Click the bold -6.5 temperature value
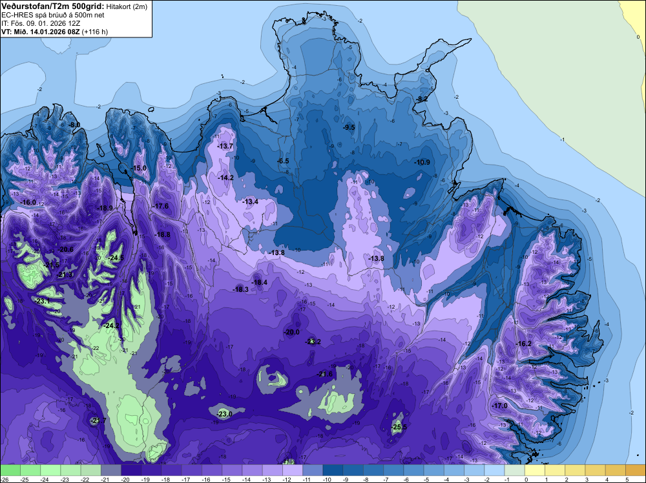The width and height of the screenshot is (646, 483). (283, 161)
